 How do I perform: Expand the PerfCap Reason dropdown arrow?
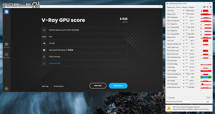tap(184, 77)
